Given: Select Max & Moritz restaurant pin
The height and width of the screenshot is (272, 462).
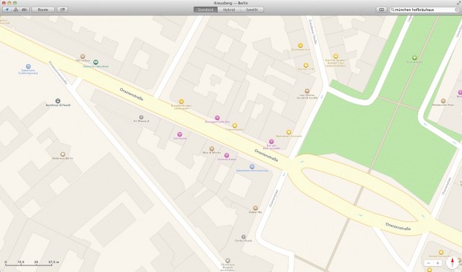Looking at the screenshot, I should (212, 148).
